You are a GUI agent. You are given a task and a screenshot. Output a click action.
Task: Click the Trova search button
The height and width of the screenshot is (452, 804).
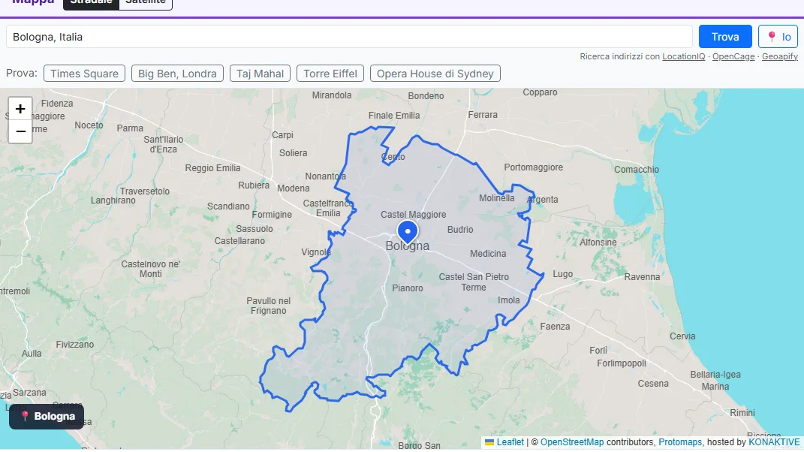725,37
